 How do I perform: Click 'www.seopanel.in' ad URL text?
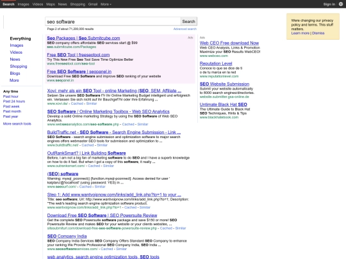click(60, 81)
